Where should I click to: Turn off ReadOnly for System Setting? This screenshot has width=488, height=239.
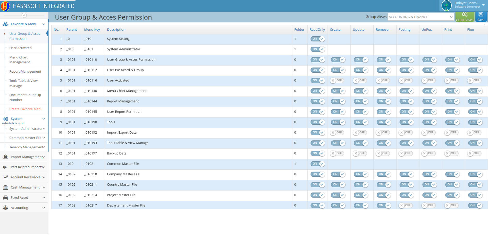(317, 39)
